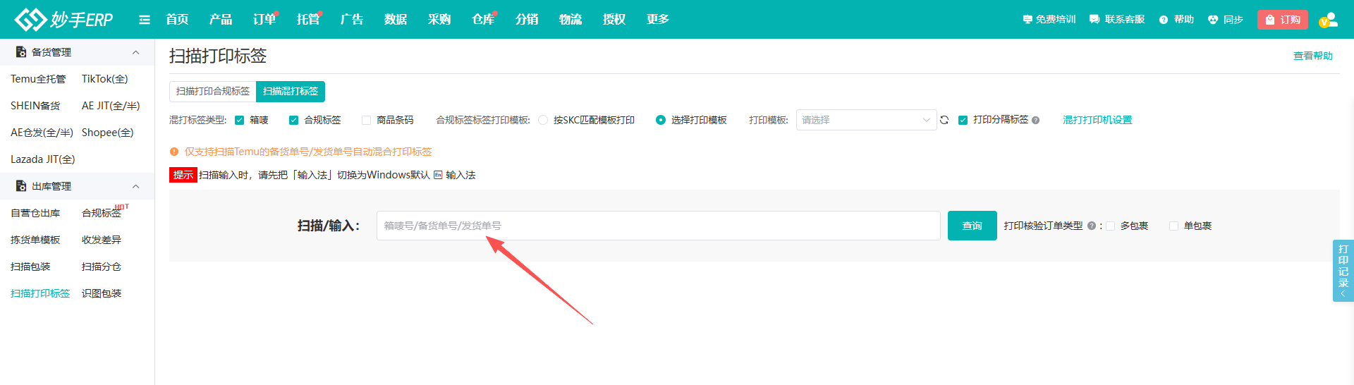The height and width of the screenshot is (385, 1354).
Task: Click the help icon next to 打印核验订单类型
Action: pos(1091,226)
